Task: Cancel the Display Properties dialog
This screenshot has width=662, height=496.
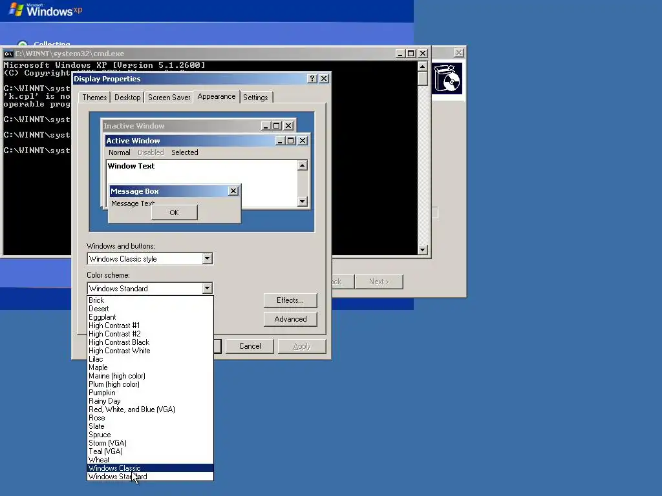Action: (x=250, y=346)
